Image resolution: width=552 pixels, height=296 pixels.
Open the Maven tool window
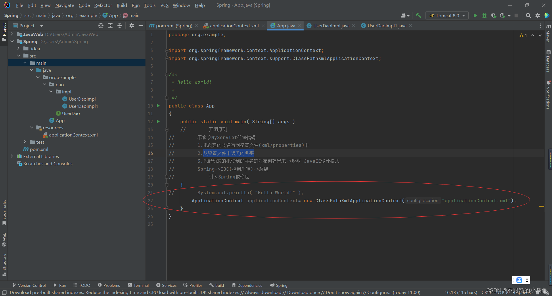tap(548, 33)
